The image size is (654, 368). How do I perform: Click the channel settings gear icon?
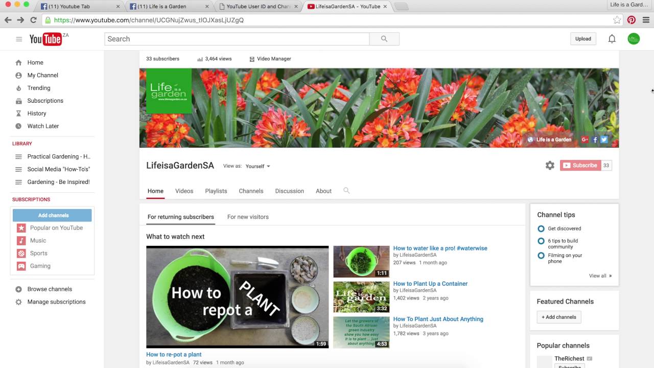(x=550, y=166)
